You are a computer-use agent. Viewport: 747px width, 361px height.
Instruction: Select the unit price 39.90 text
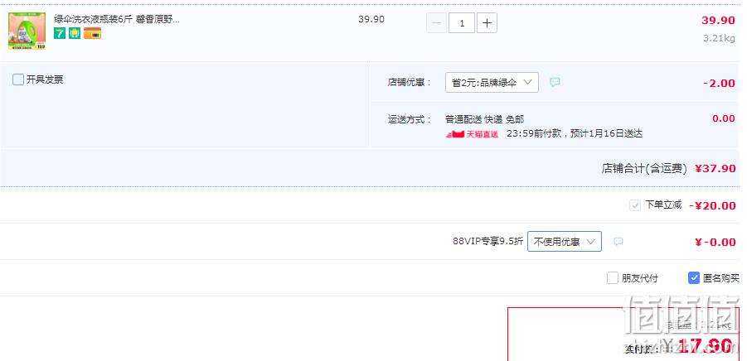371,20
